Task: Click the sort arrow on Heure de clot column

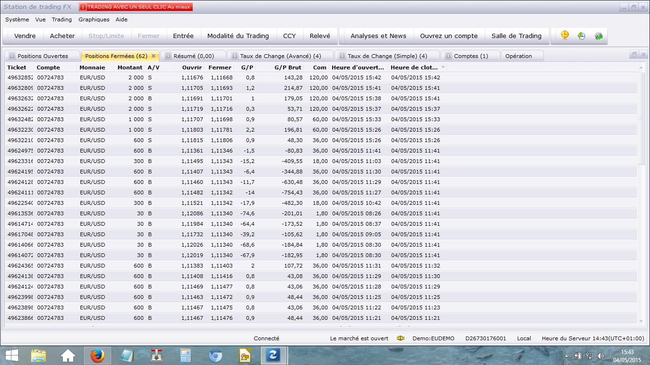Action: coord(443,67)
